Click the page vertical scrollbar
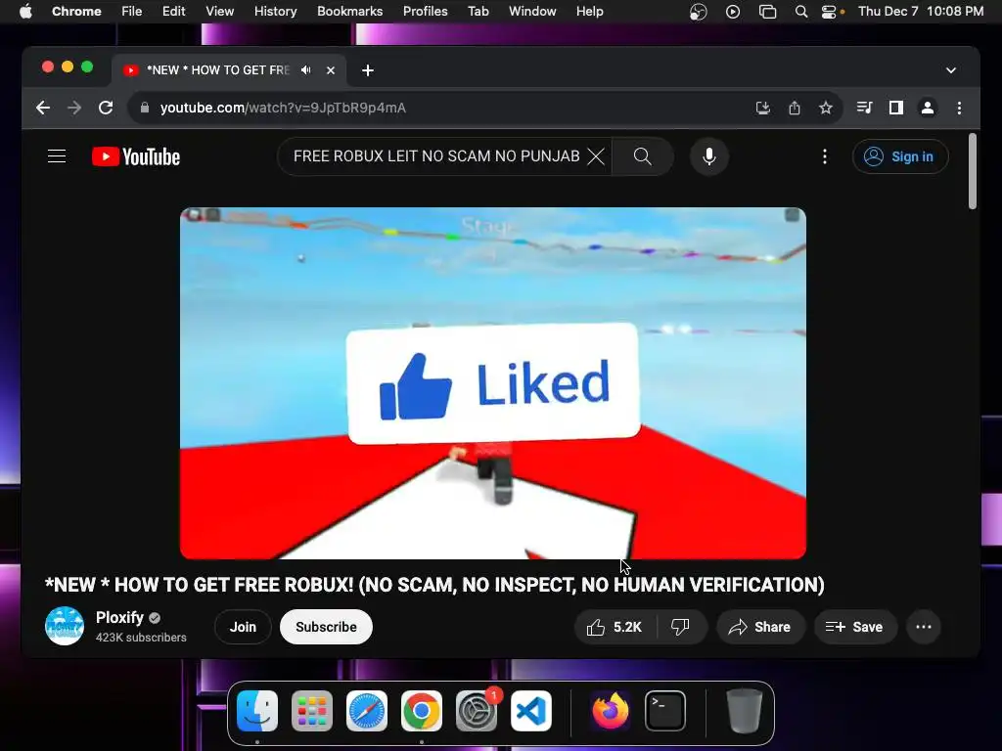Image resolution: width=1002 pixels, height=751 pixels. (x=973, y=171)
